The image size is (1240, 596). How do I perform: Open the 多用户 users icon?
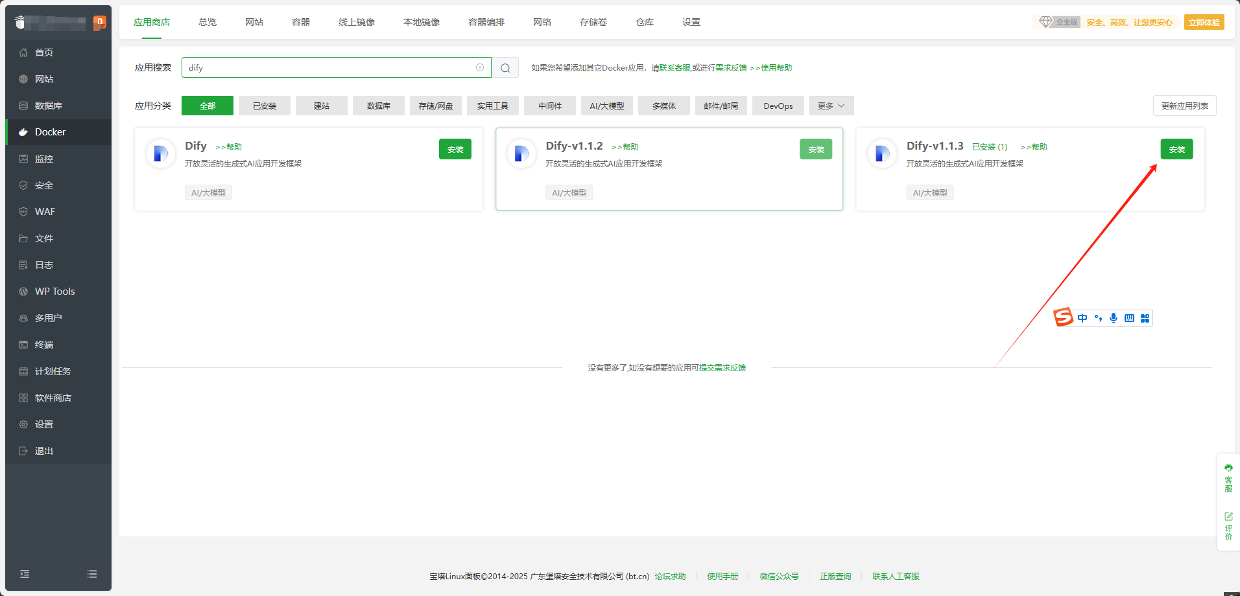pyautogui.click(x=23, y=318)
